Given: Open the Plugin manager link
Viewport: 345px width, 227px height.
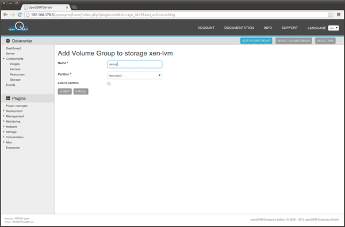Looking at the screenshot, I should coord(17,106).
